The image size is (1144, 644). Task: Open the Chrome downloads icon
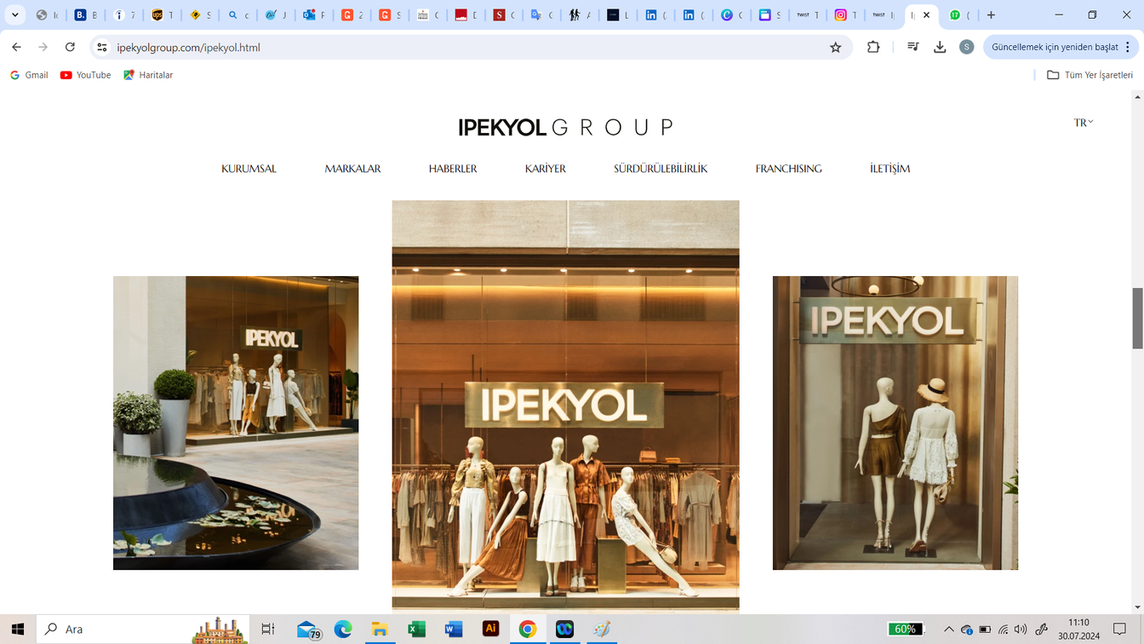click(940, 48)
